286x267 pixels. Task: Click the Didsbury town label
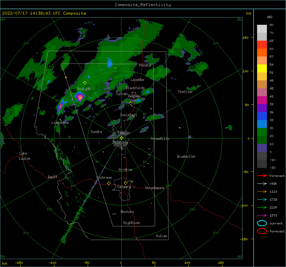coord(120,142)
